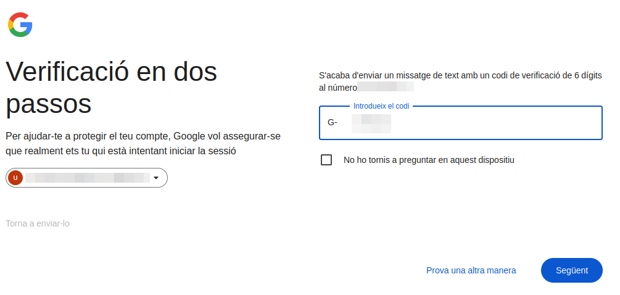Click the red "u" account avatar

click(x=16, y=178)
